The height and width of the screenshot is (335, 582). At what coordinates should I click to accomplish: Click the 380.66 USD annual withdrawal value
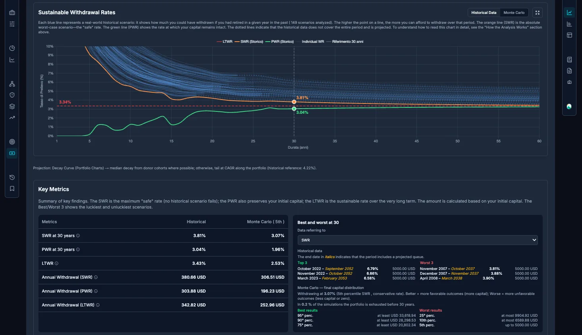[x=193, y=278]
